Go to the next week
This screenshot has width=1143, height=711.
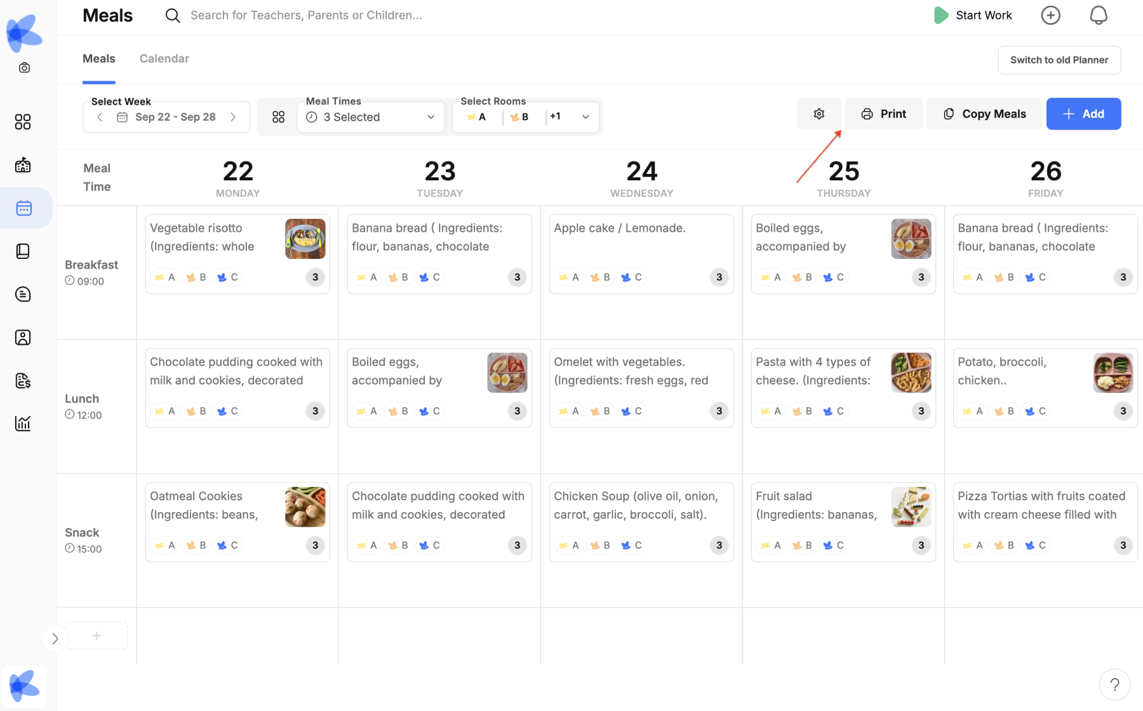(233, 117)
